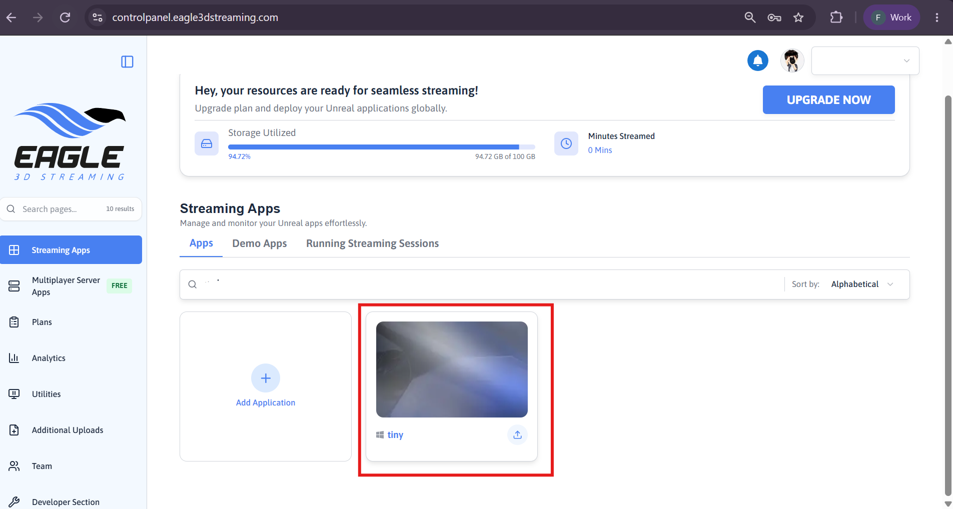The height and width of the screenshot is (509, 953).
Task: Click the Utilities monitor icon
Action: [14, 394]
